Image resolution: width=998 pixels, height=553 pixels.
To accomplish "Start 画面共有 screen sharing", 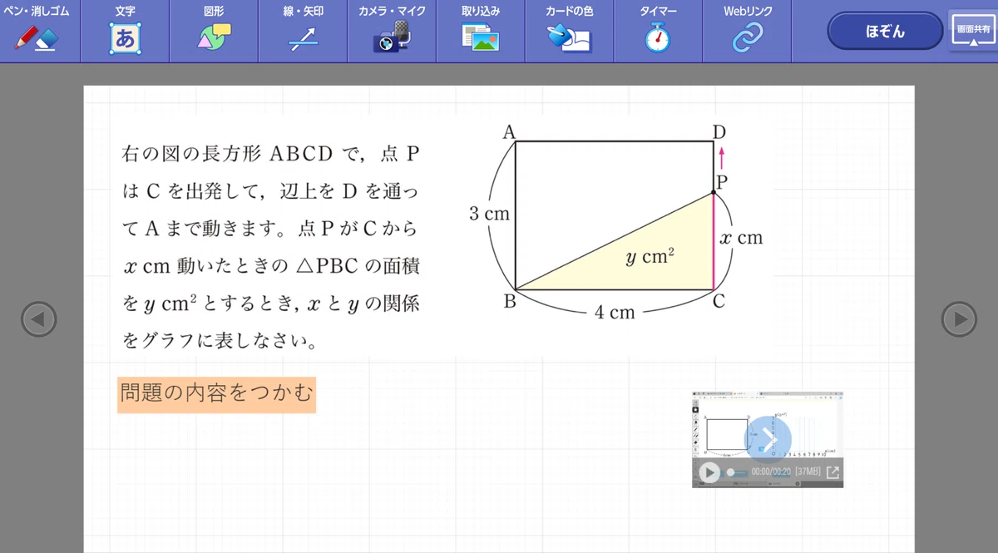I will (x=973, y=32).
